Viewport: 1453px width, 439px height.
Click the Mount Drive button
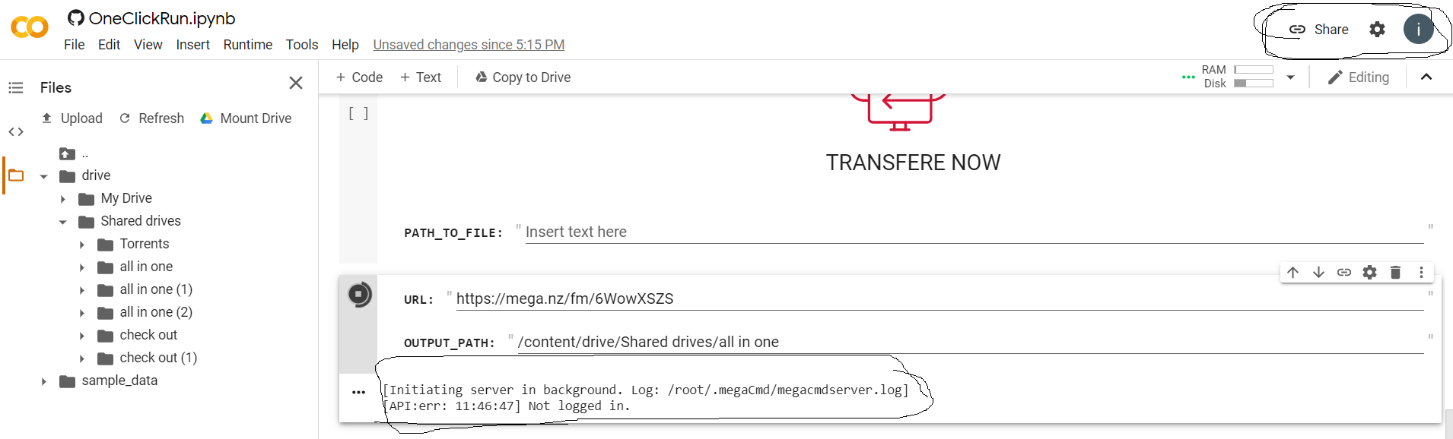click(246, 118)
